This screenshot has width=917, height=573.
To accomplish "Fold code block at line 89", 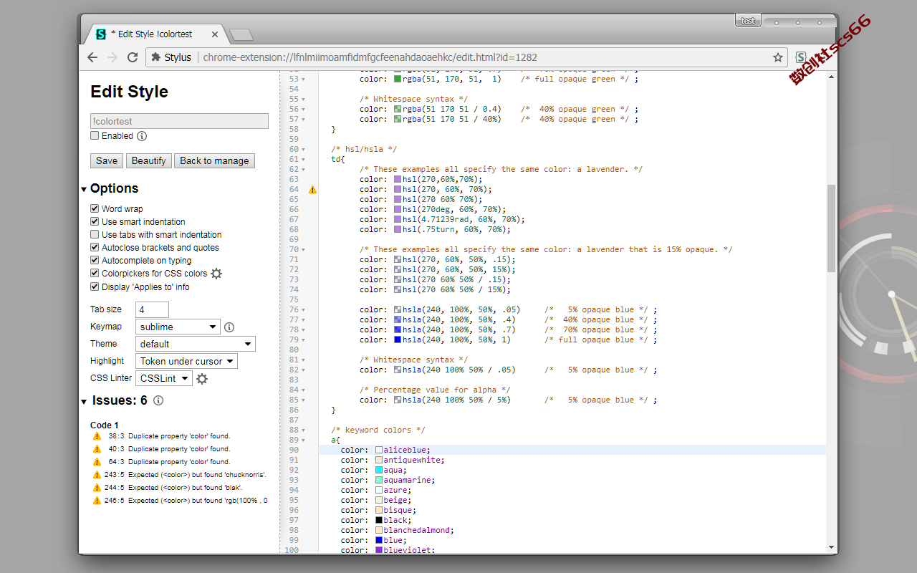I will [x=303, y=440].
